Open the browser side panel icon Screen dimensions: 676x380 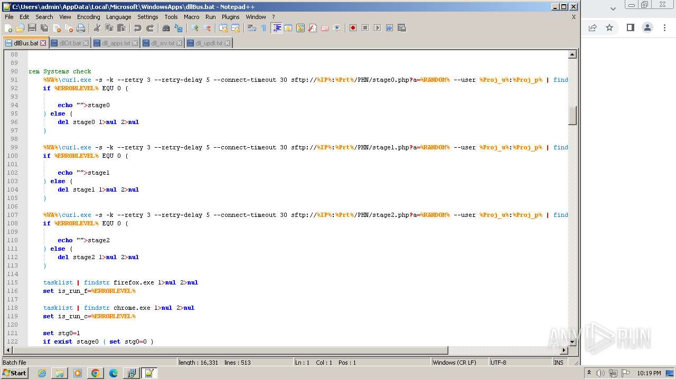[x=630, y=27]
